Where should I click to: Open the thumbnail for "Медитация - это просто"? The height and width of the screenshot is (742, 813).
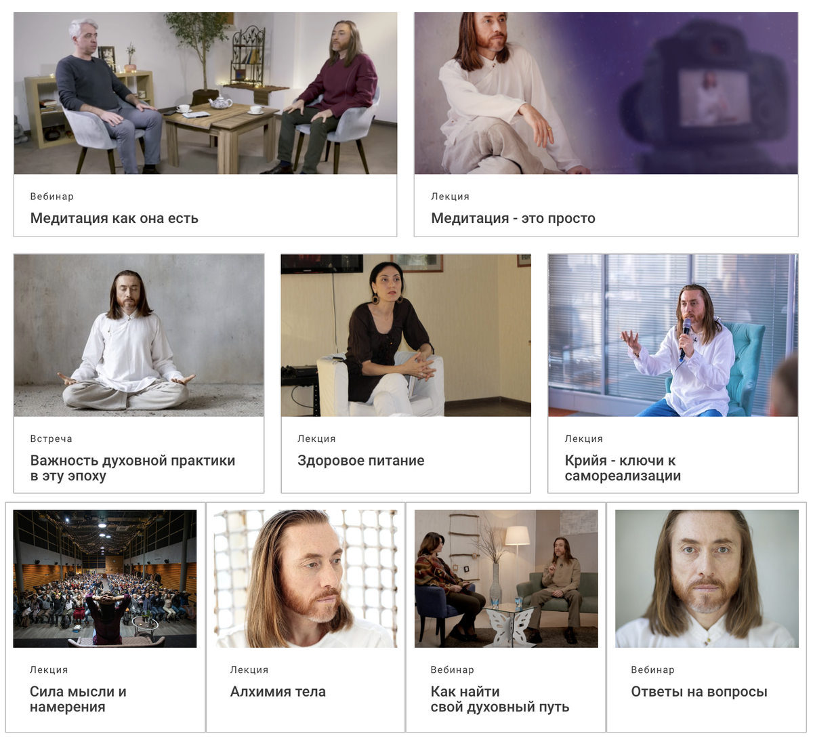coord(606,94)
